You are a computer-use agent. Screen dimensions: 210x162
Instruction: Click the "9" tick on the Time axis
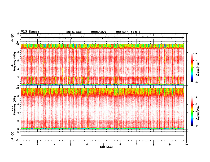[170, 145]
